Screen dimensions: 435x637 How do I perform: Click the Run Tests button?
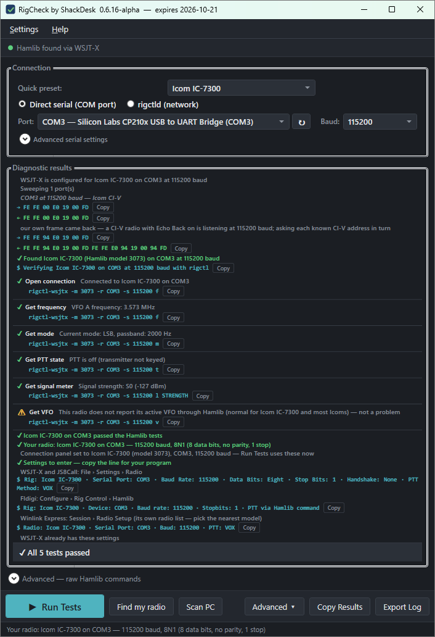click(x=55, y=607)
